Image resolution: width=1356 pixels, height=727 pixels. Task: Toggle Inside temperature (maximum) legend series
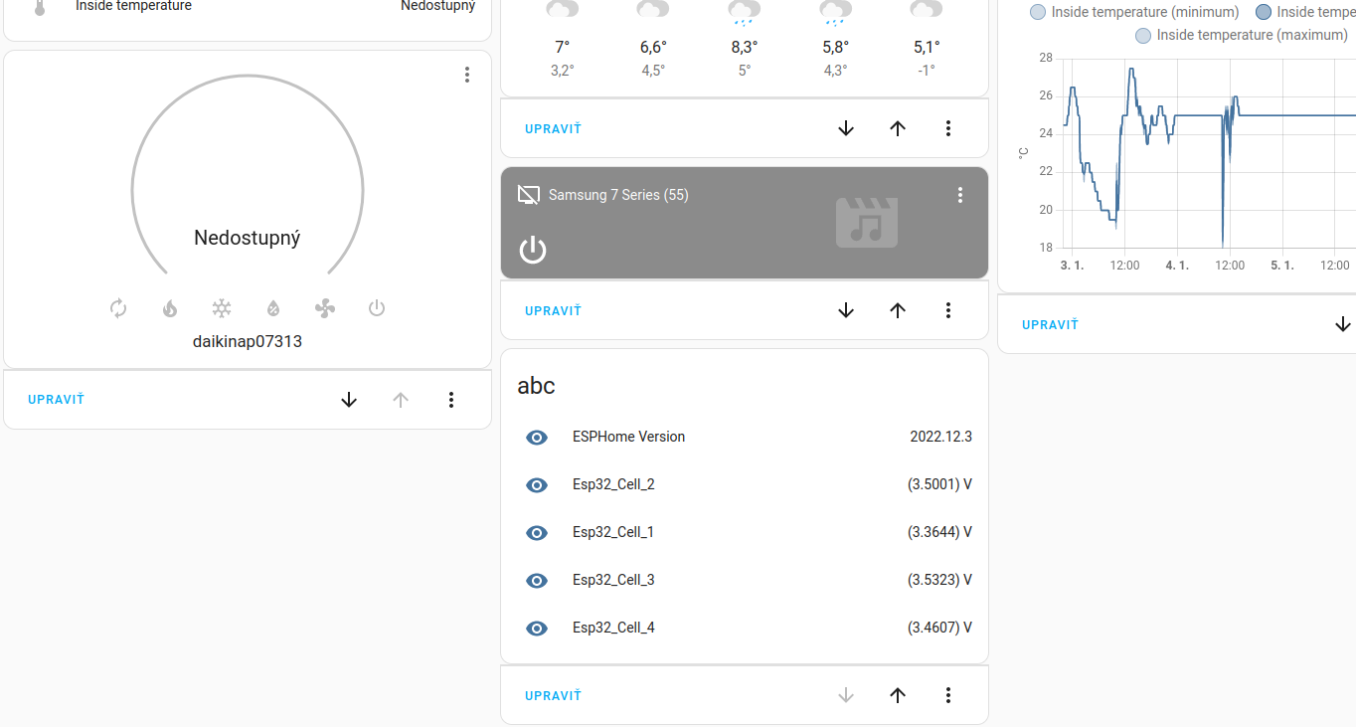1242,35
